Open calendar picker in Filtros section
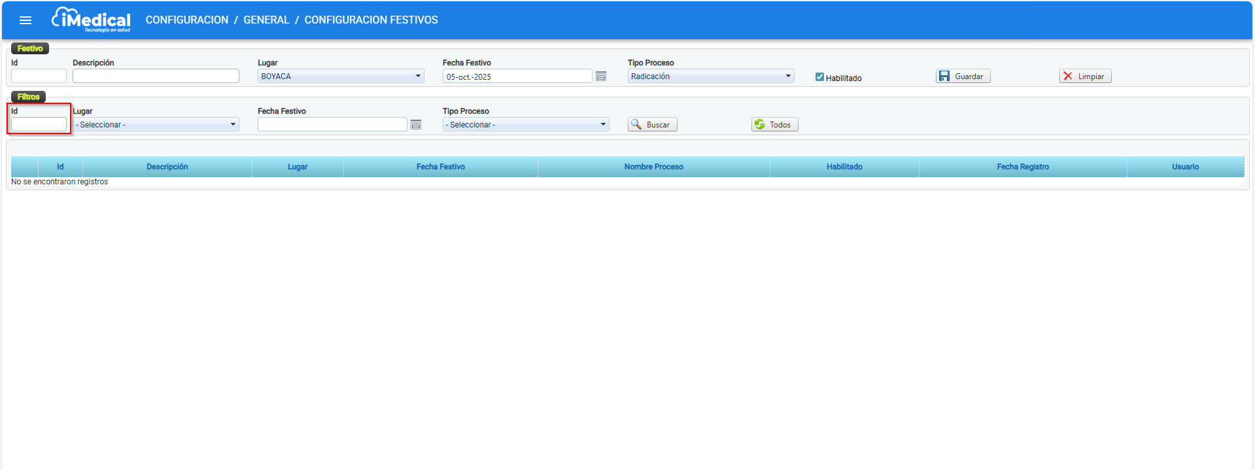Screen dimensions: 1255x470 416,125
